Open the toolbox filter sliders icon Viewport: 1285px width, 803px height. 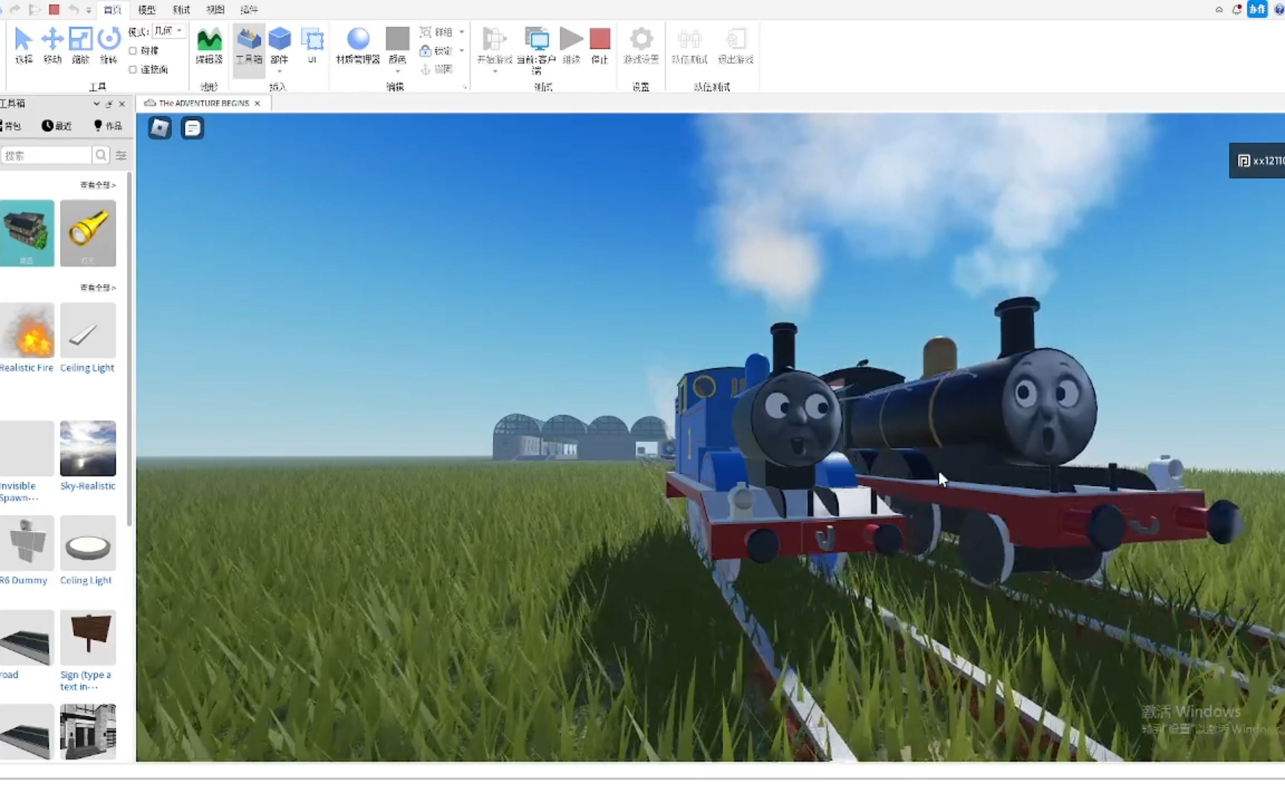121,155
